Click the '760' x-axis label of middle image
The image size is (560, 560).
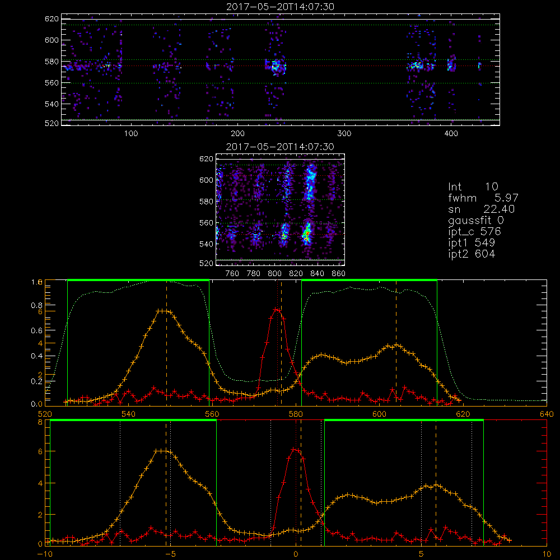(232, 274)
